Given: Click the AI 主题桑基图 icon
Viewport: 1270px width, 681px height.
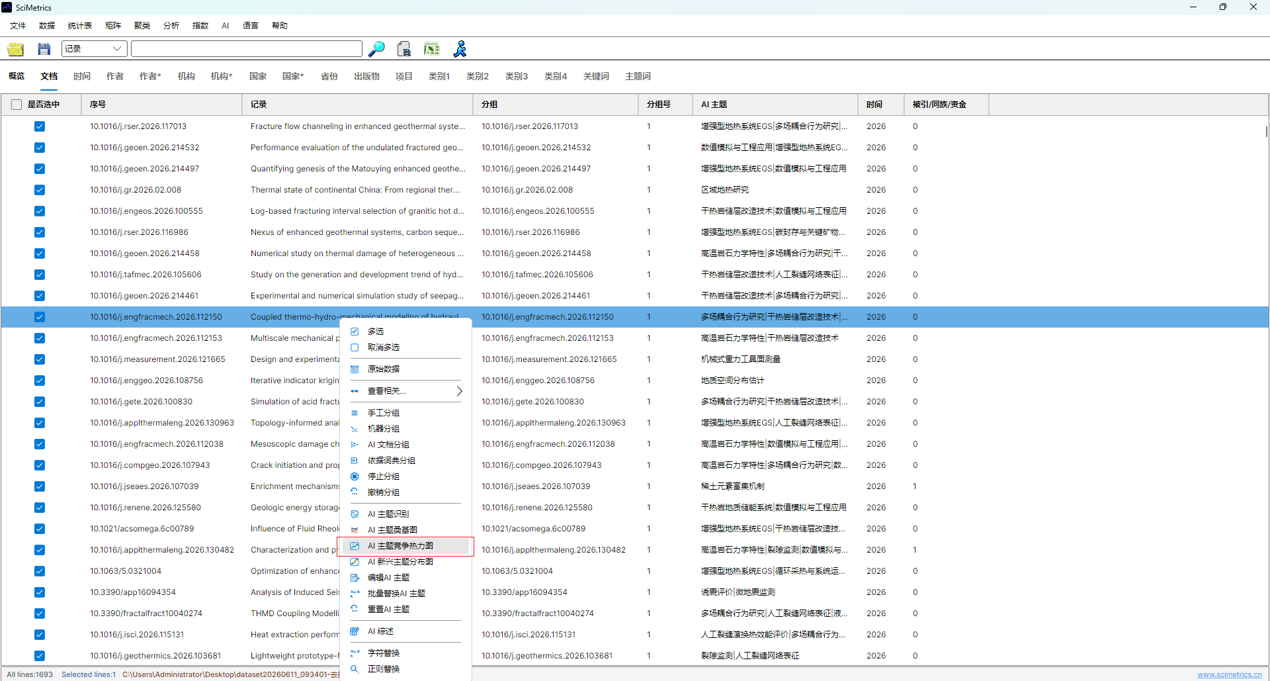Looking at the screenshot, I should [355, 530].
